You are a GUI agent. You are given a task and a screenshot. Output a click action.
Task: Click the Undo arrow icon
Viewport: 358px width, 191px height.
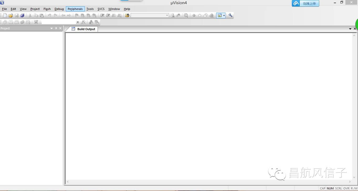(49, 15)
